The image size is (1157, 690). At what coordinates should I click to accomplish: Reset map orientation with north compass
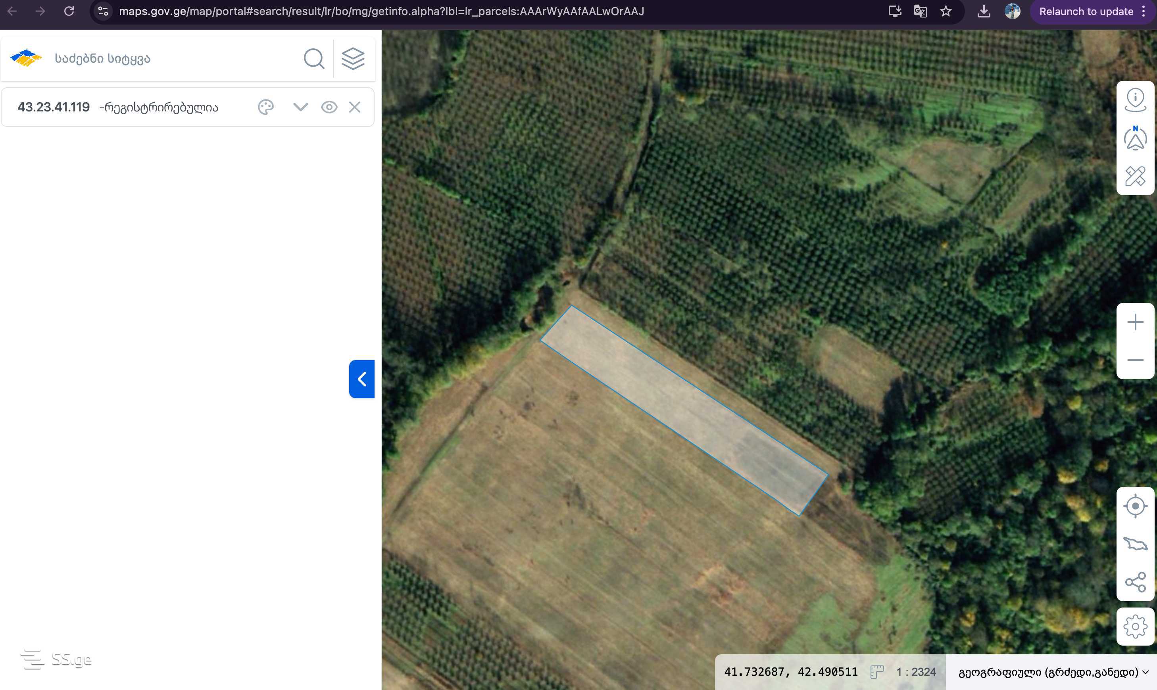point(1135,138)
